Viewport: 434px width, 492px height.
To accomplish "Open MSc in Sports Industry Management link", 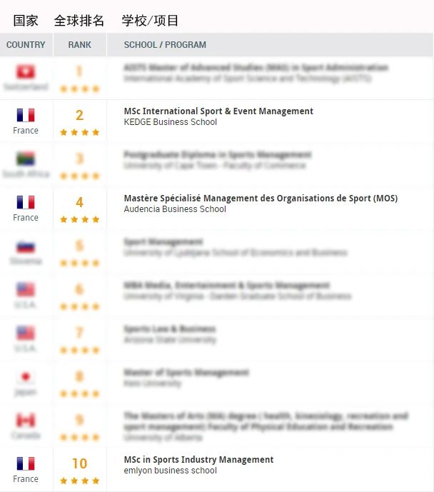I will [198, 460].
